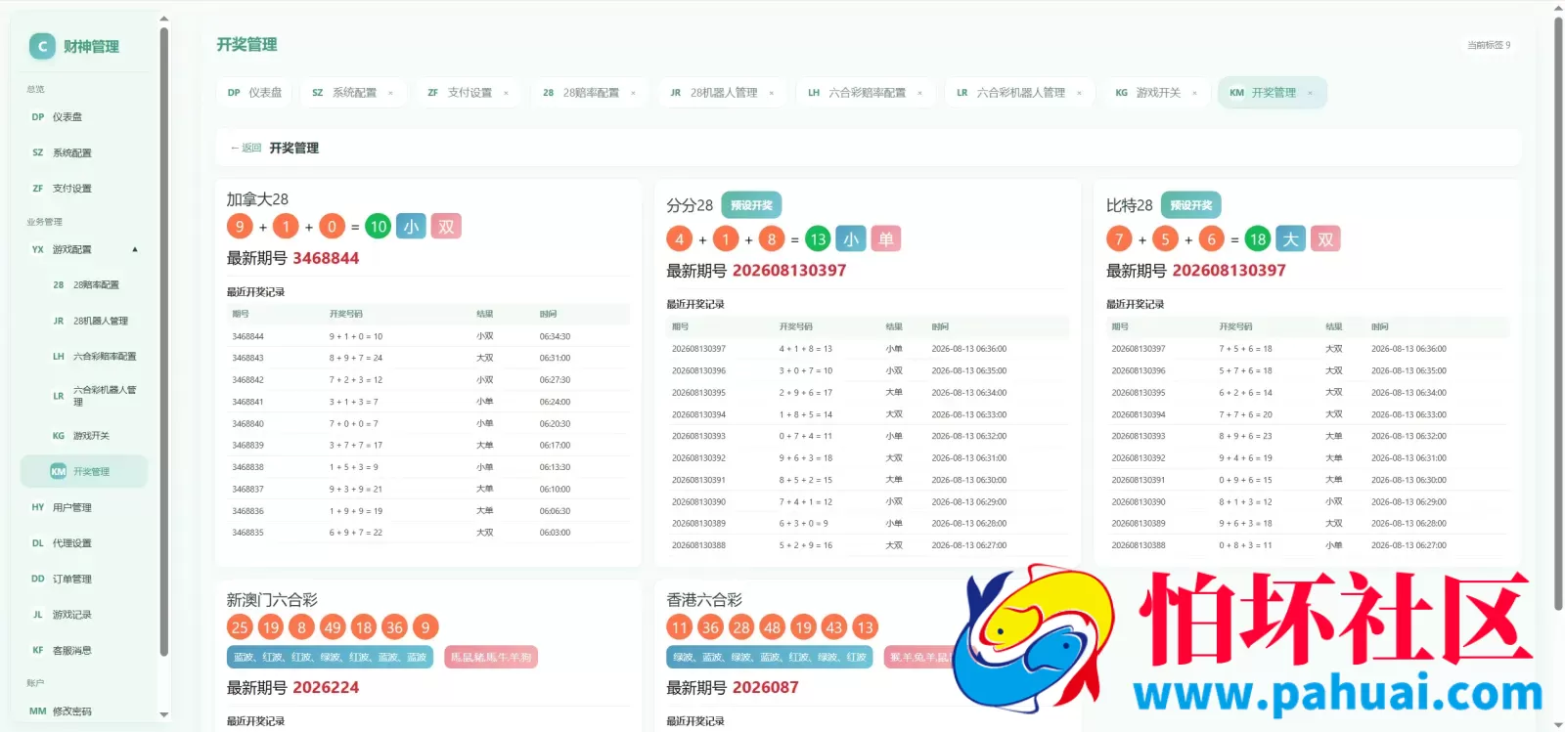The width and height of the screenshot is (1565, 732).
Task: Close the 游戏开关 tab
Action: pyautogui.click(x=1194, y=93)
